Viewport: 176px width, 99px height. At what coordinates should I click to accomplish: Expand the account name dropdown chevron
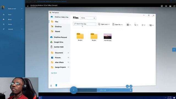[x=22, y=9]
